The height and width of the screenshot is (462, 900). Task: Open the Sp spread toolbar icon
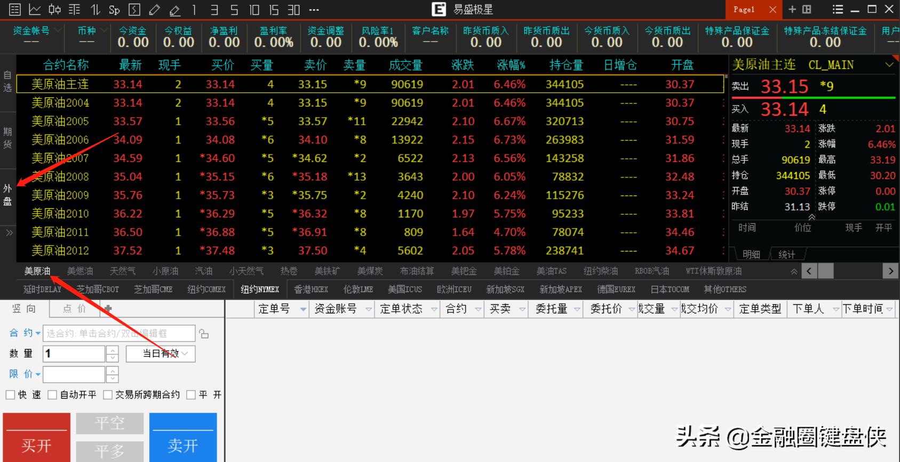click(114, 10)
